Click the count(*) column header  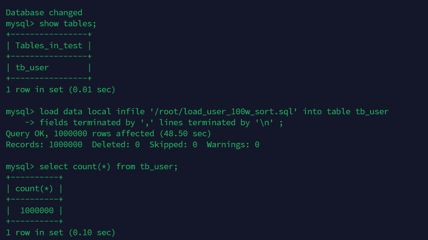tap(34, 188)
